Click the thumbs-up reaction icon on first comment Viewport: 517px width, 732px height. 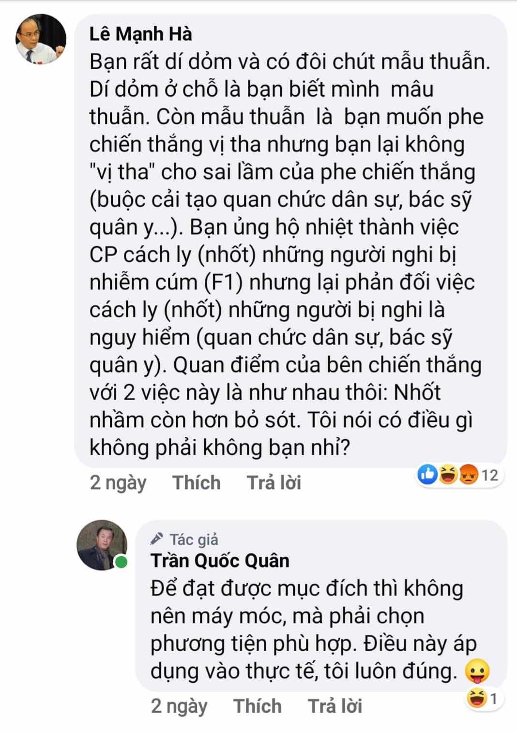pyautogui.click(x=427, y=475)
